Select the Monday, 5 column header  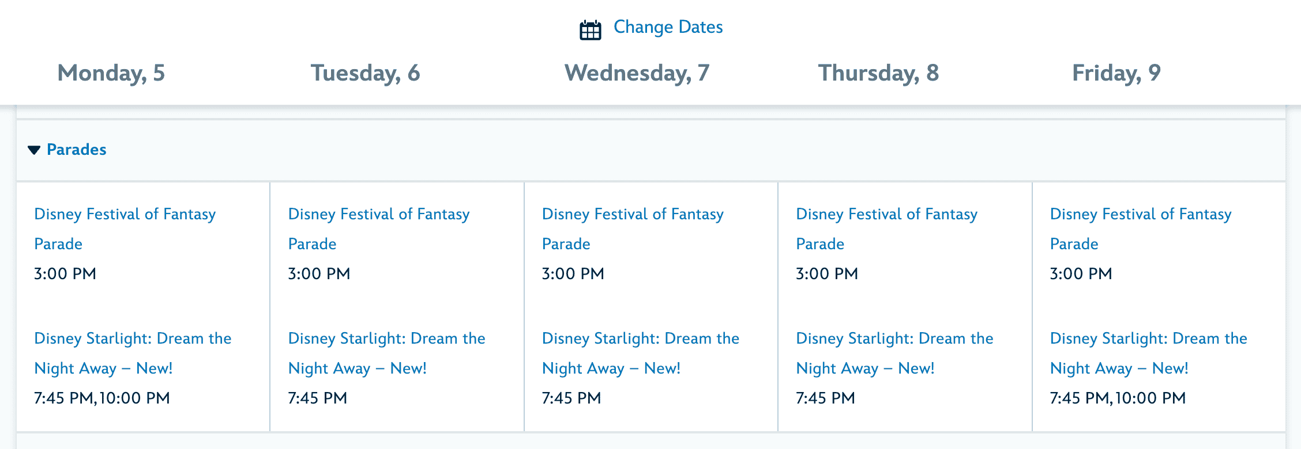111,73
